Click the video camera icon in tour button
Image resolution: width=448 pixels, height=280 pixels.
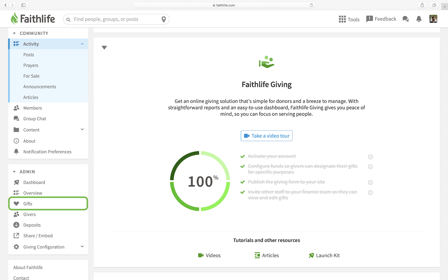point(247,136)
